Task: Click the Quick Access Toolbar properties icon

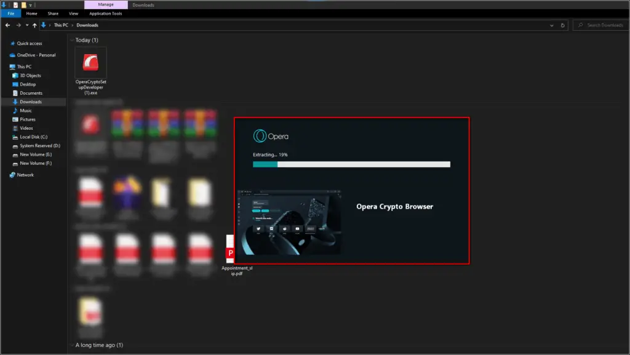Action: [x=15, y=5]
